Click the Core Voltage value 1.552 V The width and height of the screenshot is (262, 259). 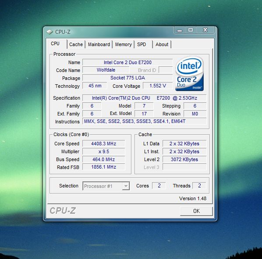pos(158,86)
